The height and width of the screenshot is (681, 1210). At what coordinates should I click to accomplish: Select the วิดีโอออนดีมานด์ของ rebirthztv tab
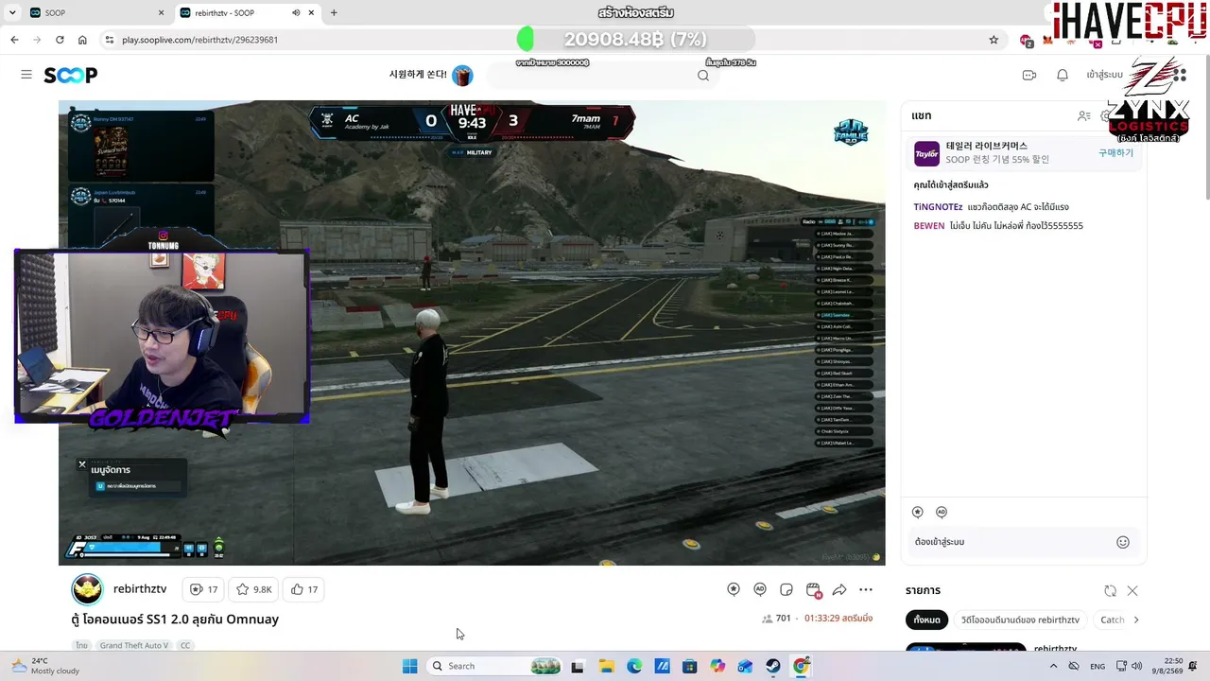(x=1020, y=620)
